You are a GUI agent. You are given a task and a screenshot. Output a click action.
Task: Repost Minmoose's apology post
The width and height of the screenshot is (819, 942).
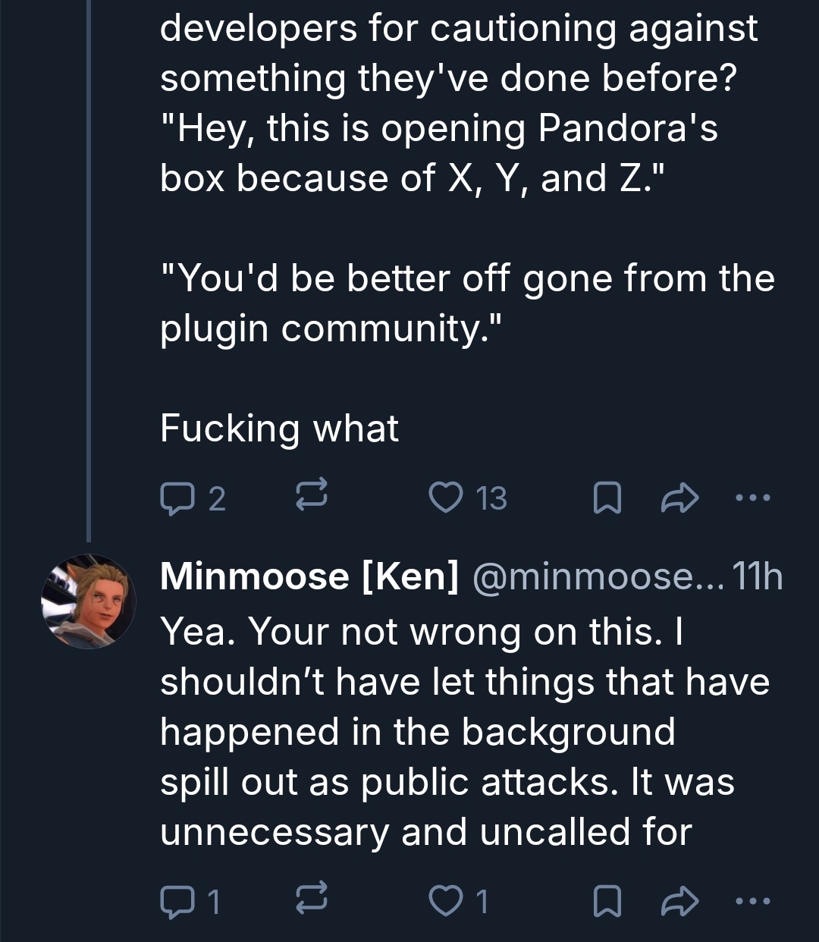pos(311,900)
